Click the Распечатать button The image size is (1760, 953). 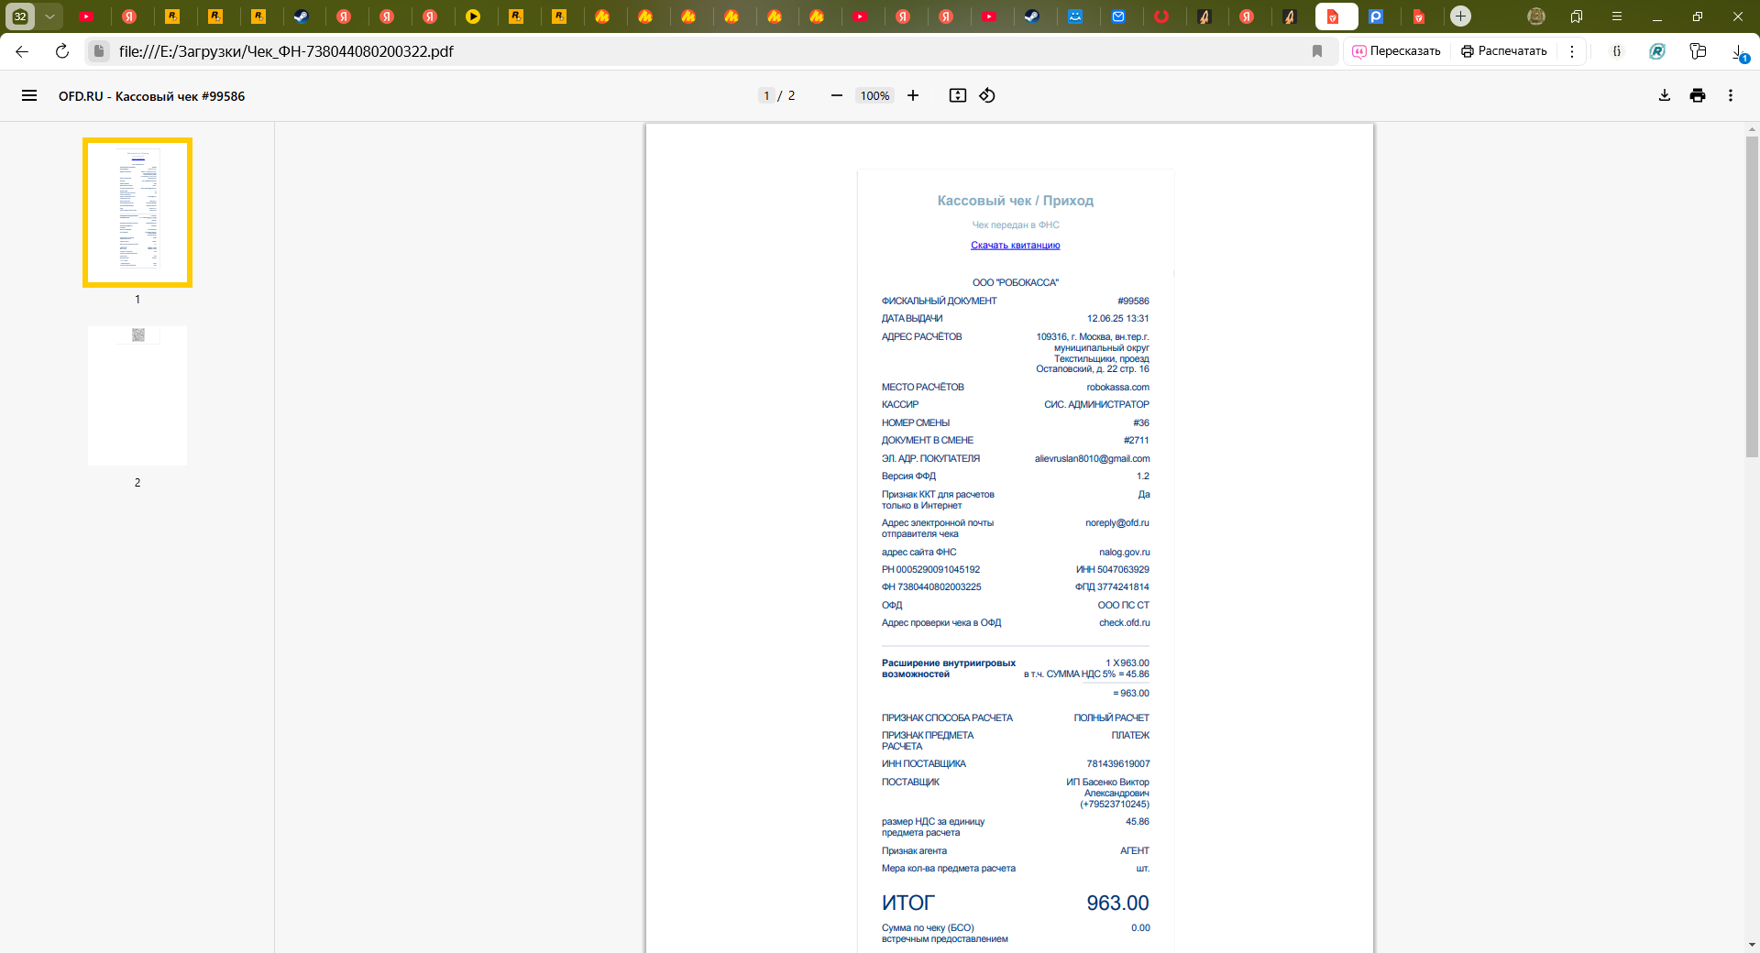[1504, 51]
